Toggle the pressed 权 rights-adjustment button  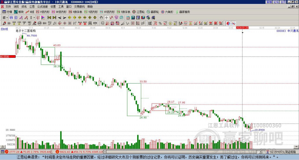tap(38, 18)
